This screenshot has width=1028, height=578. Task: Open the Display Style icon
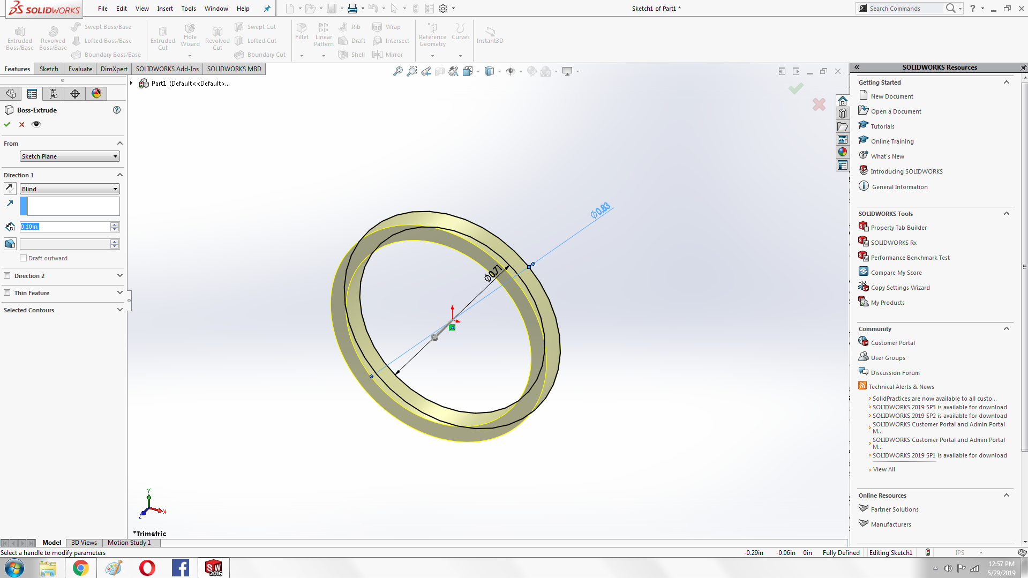pos(489,71)
